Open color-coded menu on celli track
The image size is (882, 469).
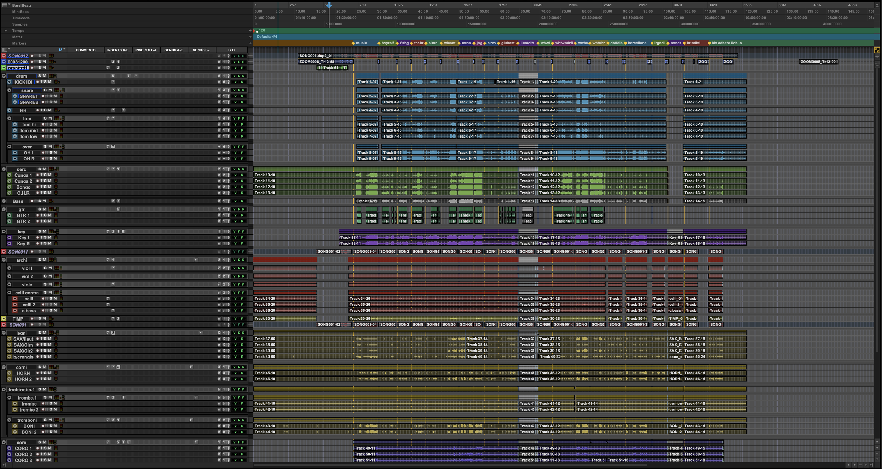point(15,299)
